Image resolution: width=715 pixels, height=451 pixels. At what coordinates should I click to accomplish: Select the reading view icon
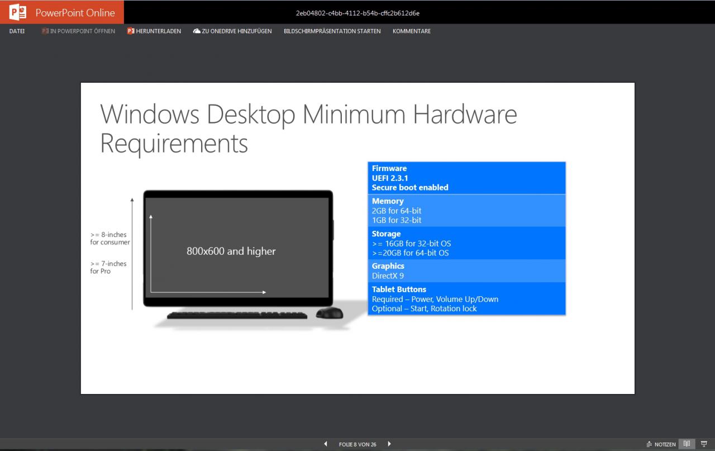coord(687,444)
